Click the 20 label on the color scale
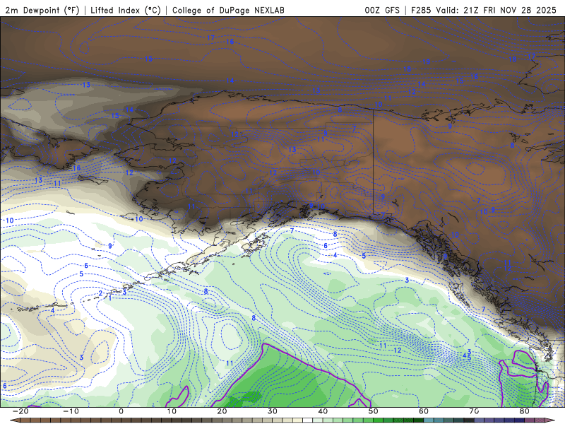The image size is (565, 424). click(x=222, y=411)
